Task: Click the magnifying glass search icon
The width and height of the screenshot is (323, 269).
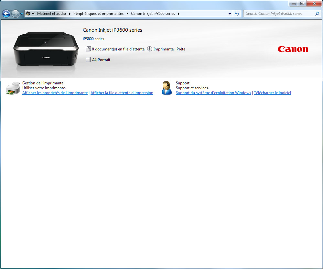Action: [x=317, y=14]
